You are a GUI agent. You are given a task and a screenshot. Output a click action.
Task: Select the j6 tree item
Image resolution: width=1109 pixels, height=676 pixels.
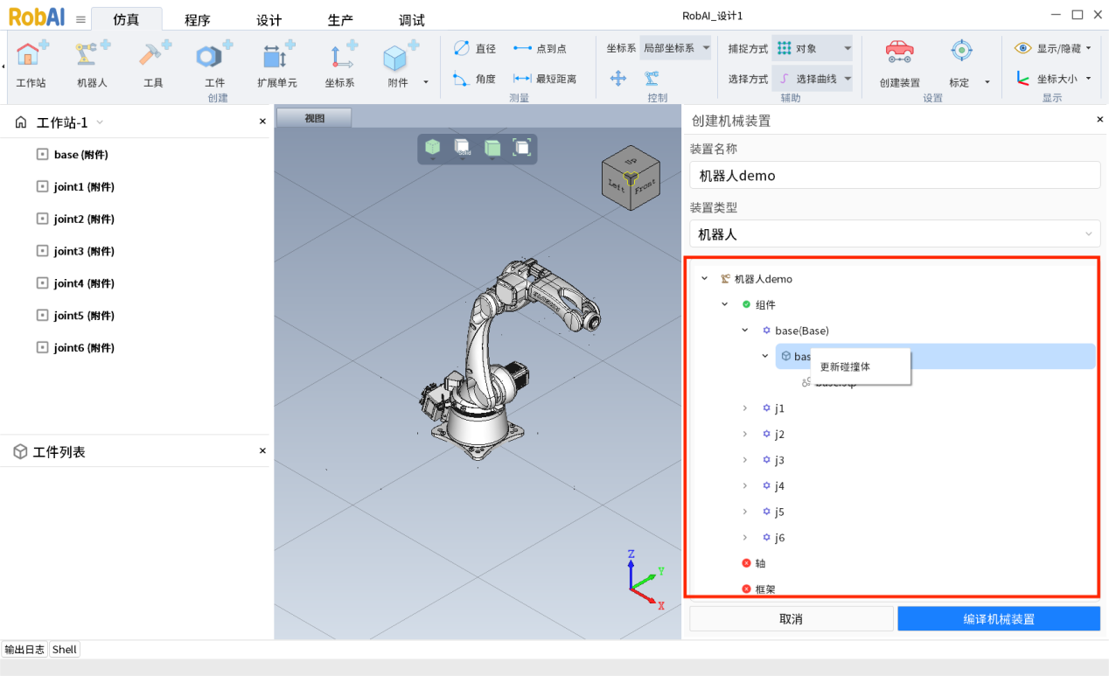[774, 538]
